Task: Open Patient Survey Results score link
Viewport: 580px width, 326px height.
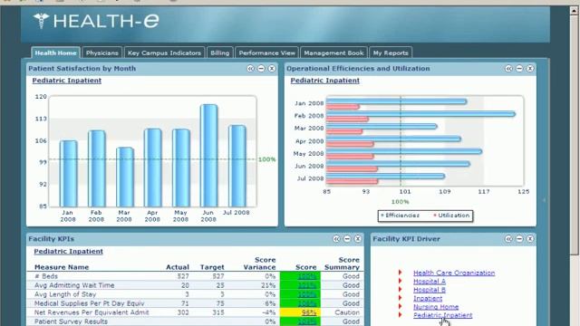Action: pos(306,321)
